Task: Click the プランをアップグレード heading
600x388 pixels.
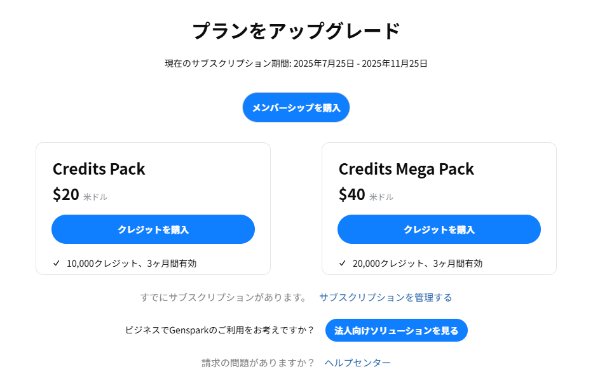Action: point(296,30)
